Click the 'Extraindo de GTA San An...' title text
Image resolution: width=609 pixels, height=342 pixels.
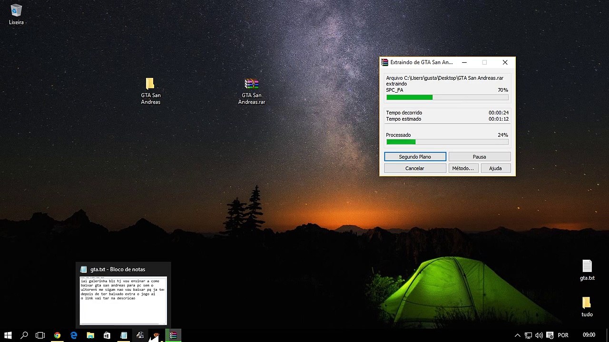coord(422,62)
